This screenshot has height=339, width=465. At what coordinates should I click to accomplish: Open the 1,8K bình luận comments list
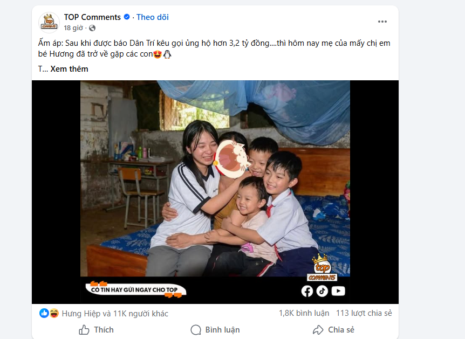[x=304, y=313]
